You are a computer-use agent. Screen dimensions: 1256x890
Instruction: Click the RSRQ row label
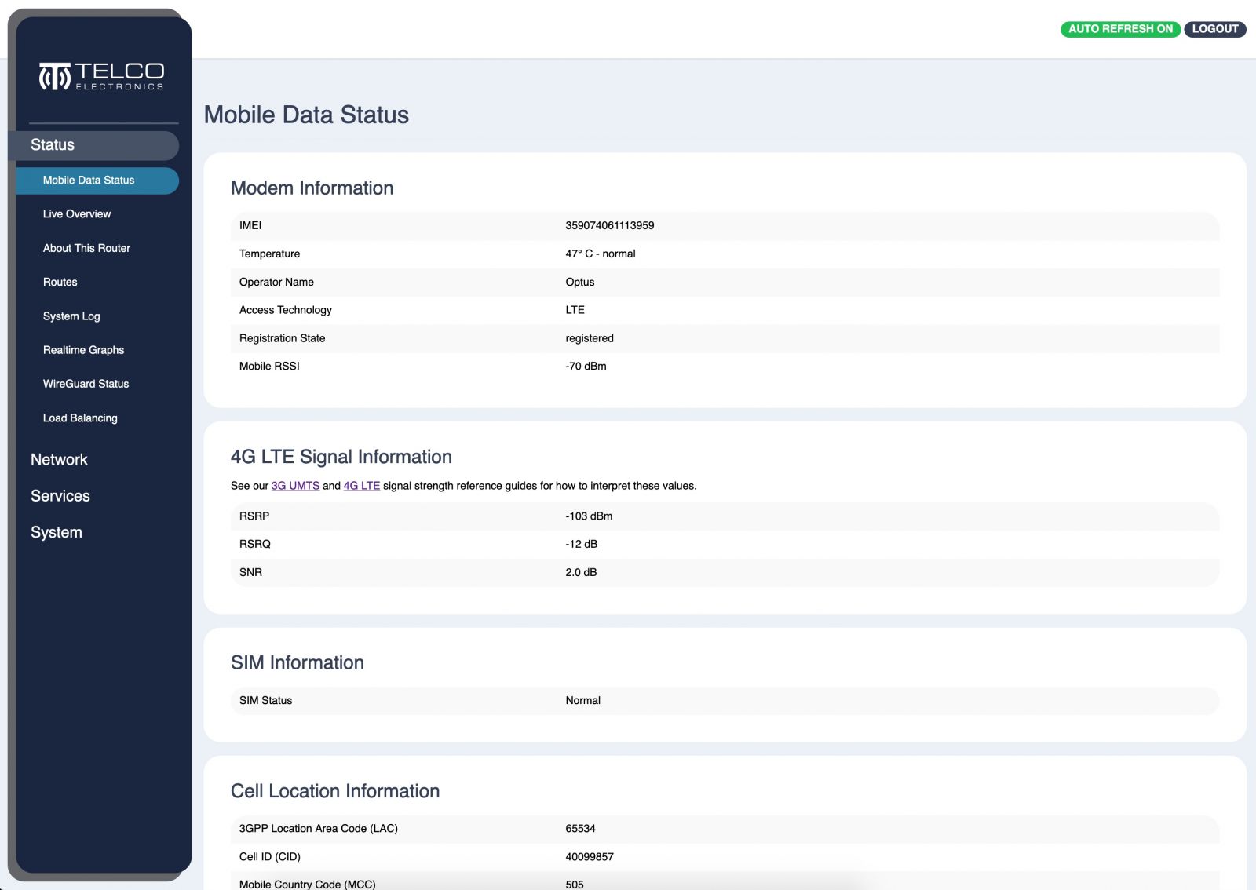tap(255, 544)
